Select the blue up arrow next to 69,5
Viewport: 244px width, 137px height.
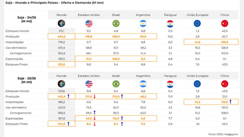pyautogui.click(x=95, y=113)
